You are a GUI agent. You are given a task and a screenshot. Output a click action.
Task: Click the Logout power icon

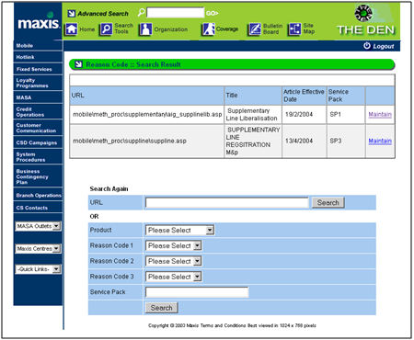point(367,46)
